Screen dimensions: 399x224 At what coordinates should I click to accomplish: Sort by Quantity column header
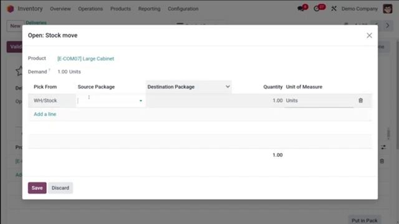pos(273,87)
